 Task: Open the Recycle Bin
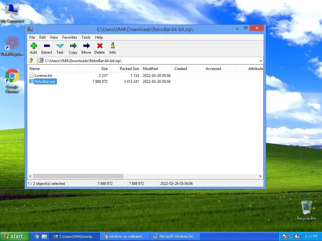point(306,210)
